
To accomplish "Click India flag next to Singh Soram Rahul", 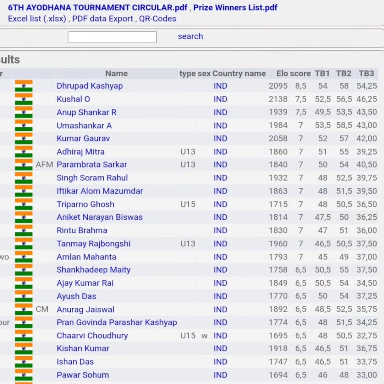I will point(23,178).
